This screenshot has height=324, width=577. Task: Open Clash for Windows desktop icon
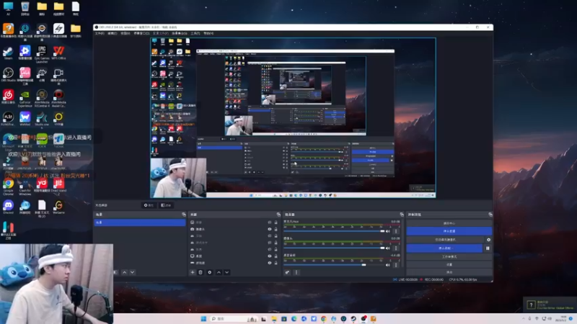click(x=25, y=186)
